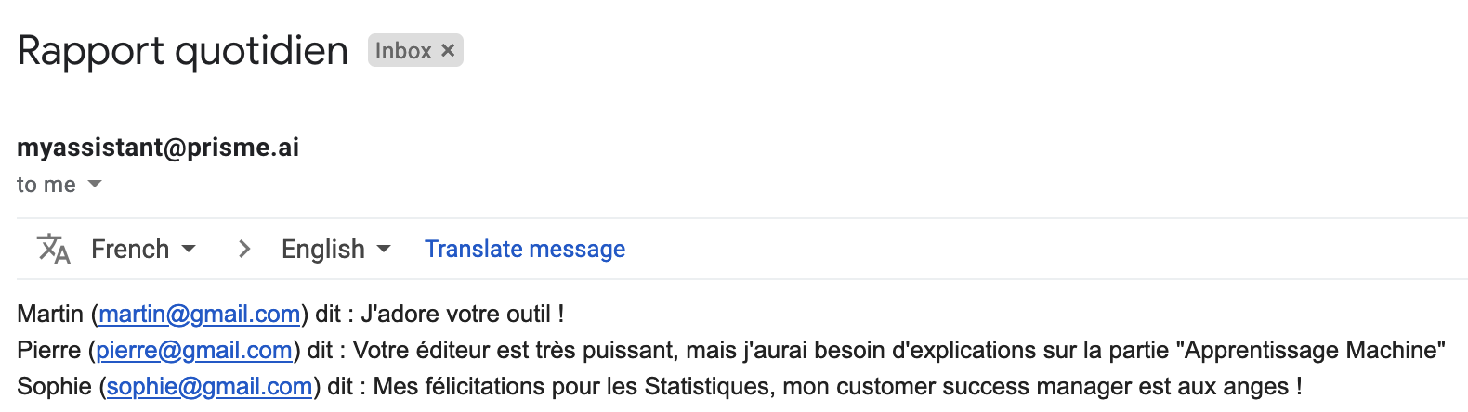This screenshot has height=412, width=1468.
Task: Click Martin's message "J'adore votre outil"
Action: pos(462,314)
